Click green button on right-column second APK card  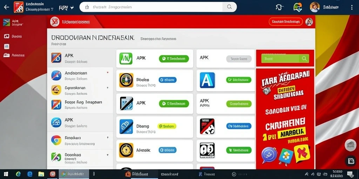[x=239, y=103]
